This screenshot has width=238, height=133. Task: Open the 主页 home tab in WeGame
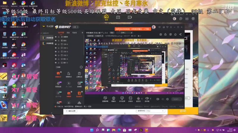click(106, 17)
